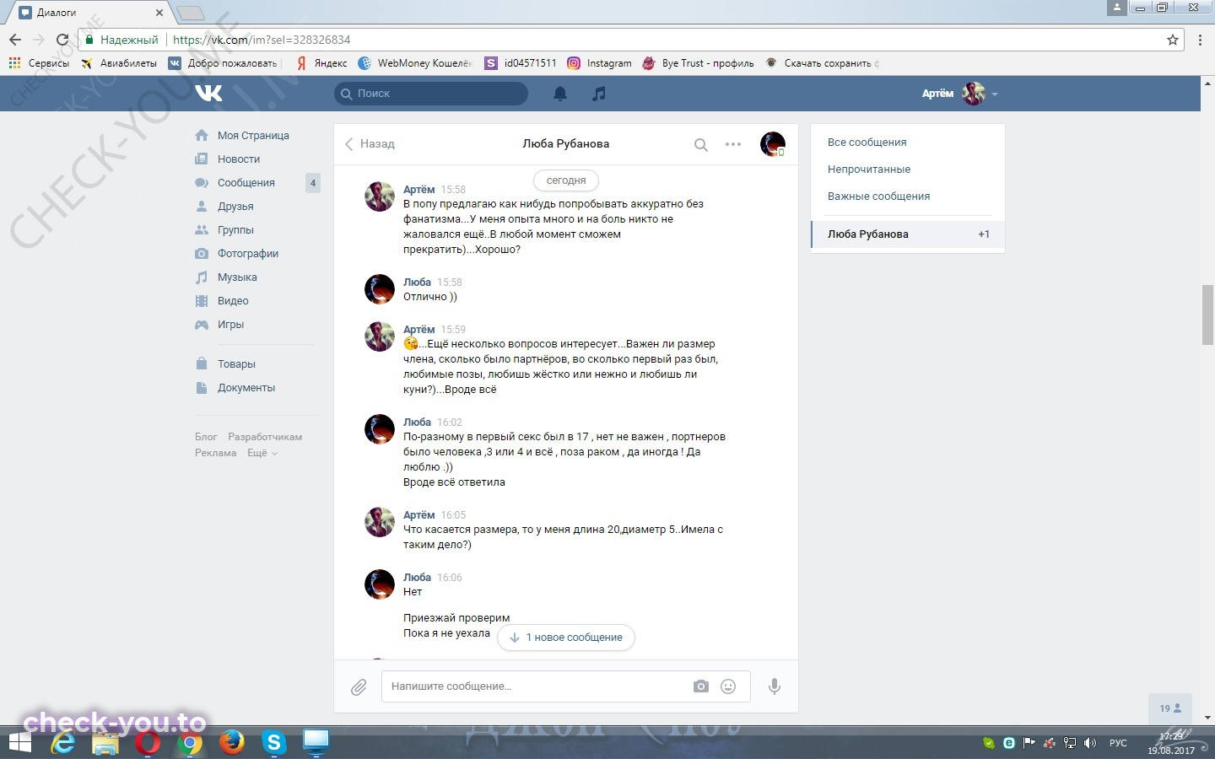
Task: Open the 19 online friends button
Action: [x=1170, y=708]
